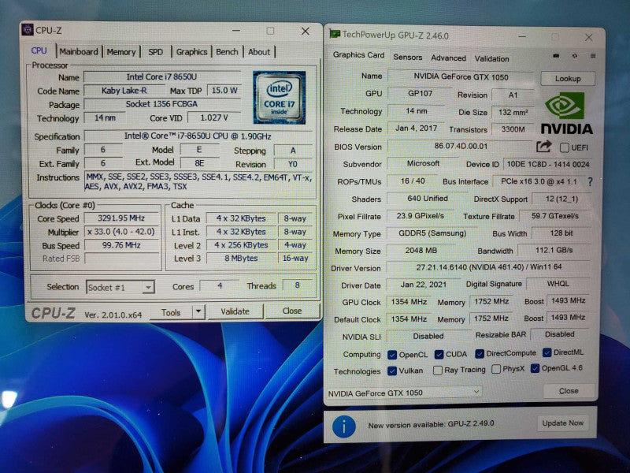The width and height of the screenshot is (630, 473).
Task: Click the GPU-Z refresh icon
Action: (x=575, y=56)
